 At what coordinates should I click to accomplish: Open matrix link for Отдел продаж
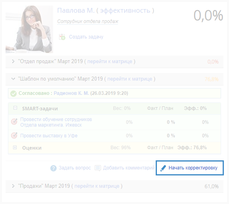click(x=110, y=62)
